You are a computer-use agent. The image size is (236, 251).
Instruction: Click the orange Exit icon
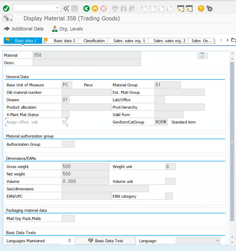[x=95, y=8]
